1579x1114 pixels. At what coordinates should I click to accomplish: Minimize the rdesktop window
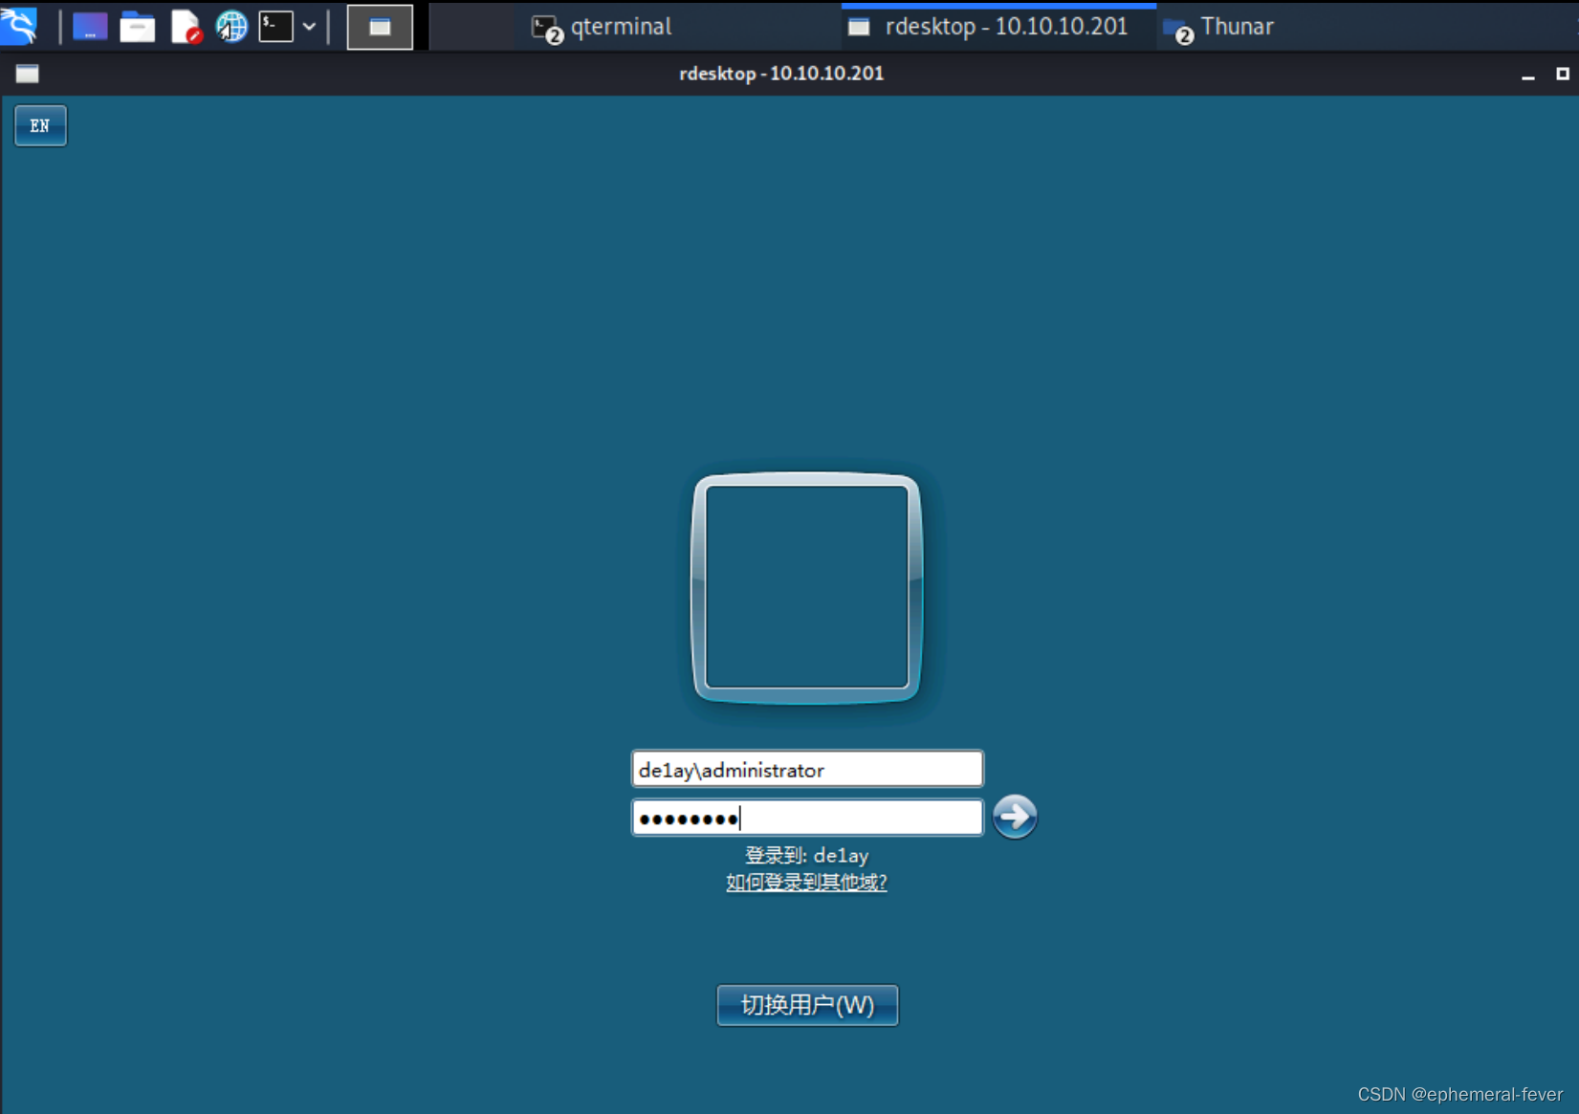point(1528,75)
